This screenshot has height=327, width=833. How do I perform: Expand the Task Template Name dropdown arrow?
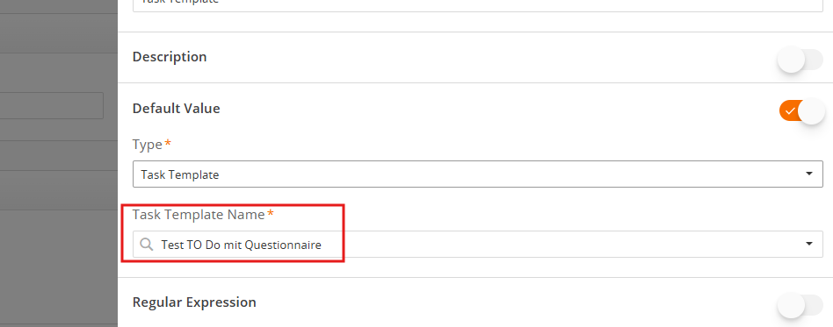(809, 244)
